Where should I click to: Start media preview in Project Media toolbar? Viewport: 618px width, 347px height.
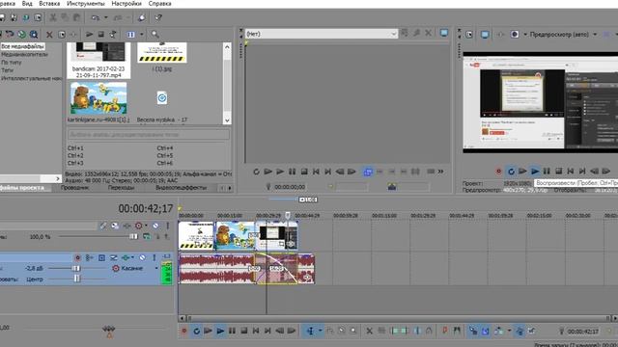point(90,35)
